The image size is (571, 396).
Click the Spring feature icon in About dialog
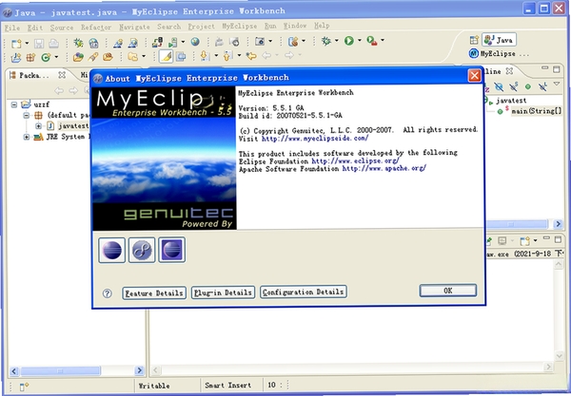[x=142, y=250]
